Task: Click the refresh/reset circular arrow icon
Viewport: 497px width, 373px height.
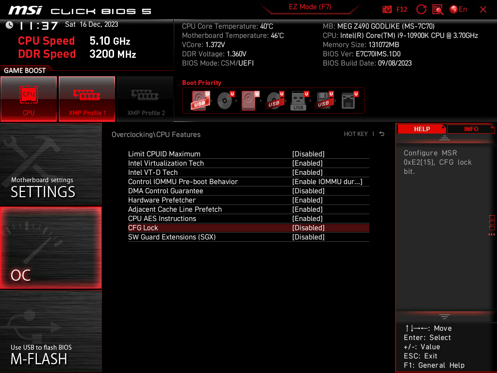Action: click(x=421, y=10)
